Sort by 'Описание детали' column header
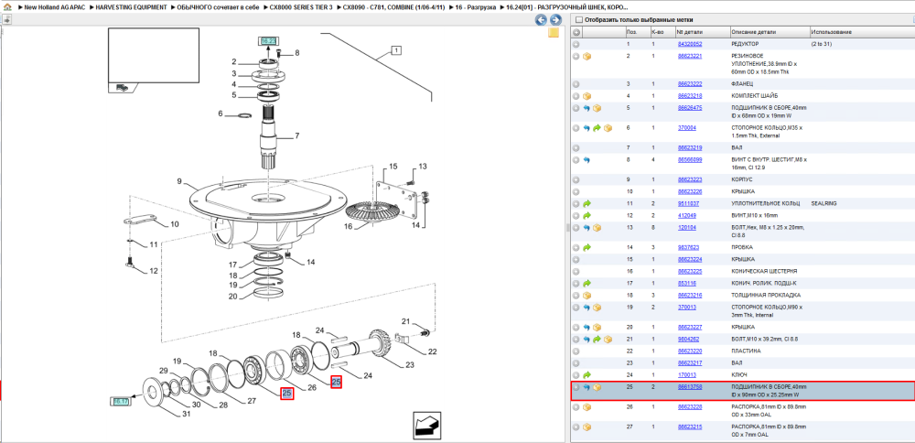This screenshot has width=915, height=443. 770,32
